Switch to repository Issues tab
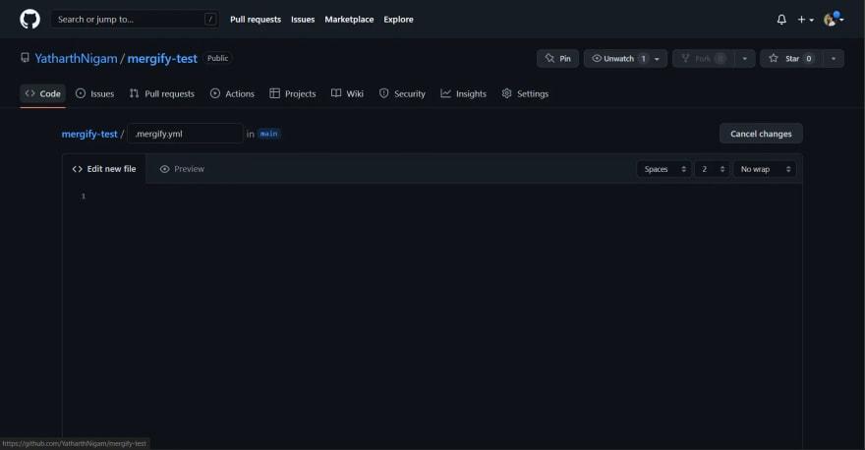 coord(95,93)
